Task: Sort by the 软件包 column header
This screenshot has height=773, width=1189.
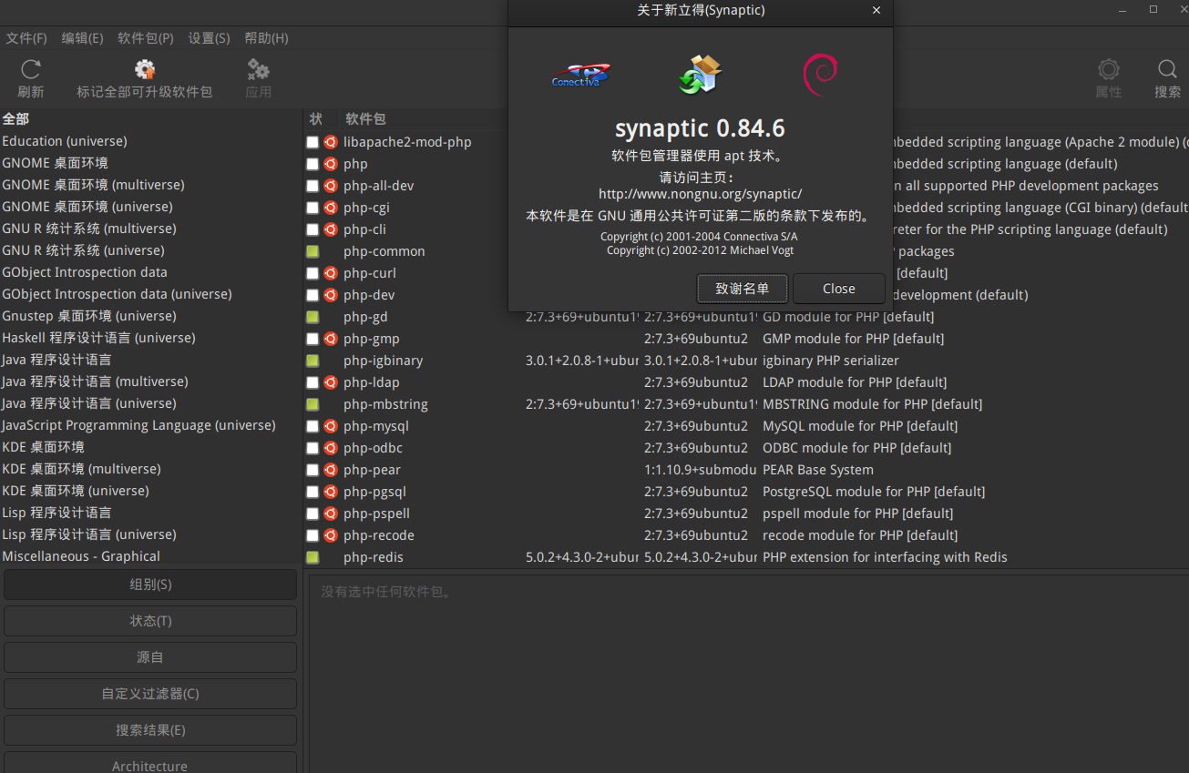Action: (x=365, y=119)
